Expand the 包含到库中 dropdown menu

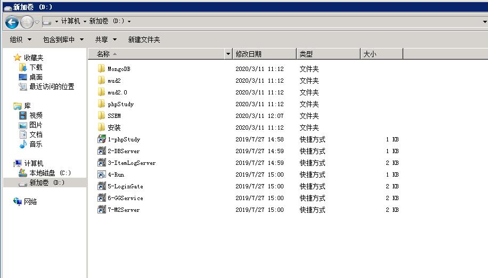click(x=63, y=39)
